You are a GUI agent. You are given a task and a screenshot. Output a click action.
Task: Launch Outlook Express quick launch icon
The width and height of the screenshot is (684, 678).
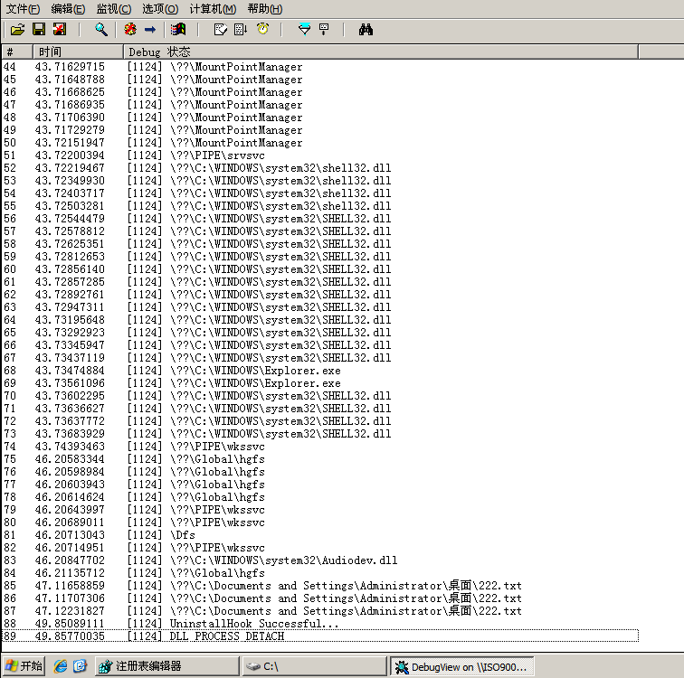(80, 666)
